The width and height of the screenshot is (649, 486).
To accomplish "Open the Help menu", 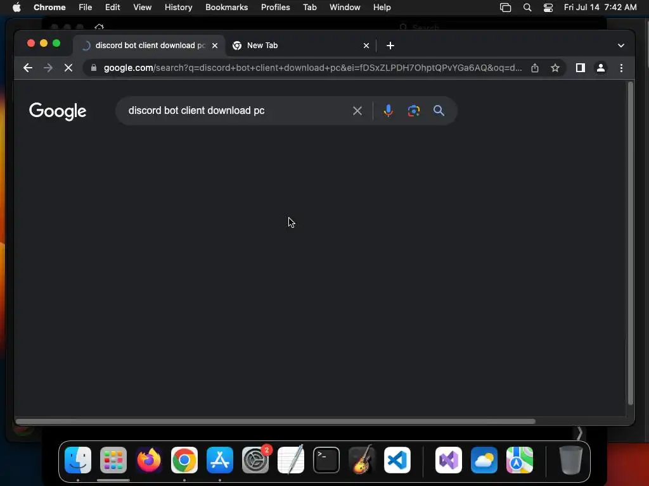I will click(x=382, y=8).
